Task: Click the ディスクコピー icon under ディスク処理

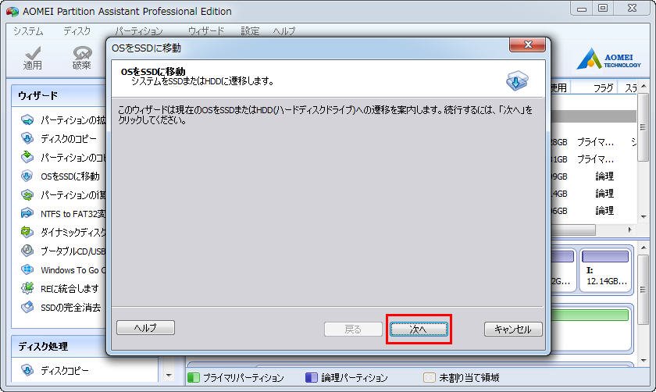Action: (x=27, y=370)
